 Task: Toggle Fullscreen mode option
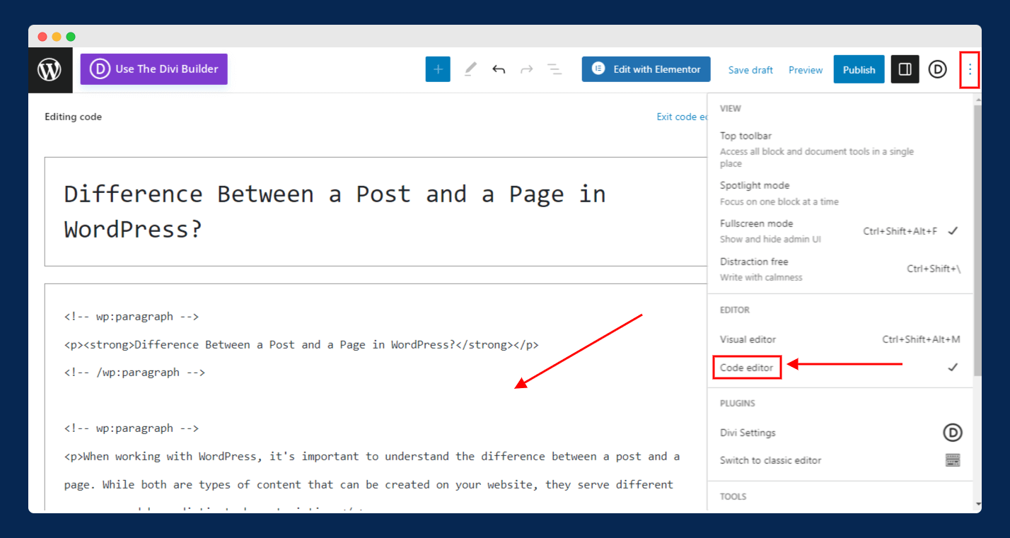point(756,224)
